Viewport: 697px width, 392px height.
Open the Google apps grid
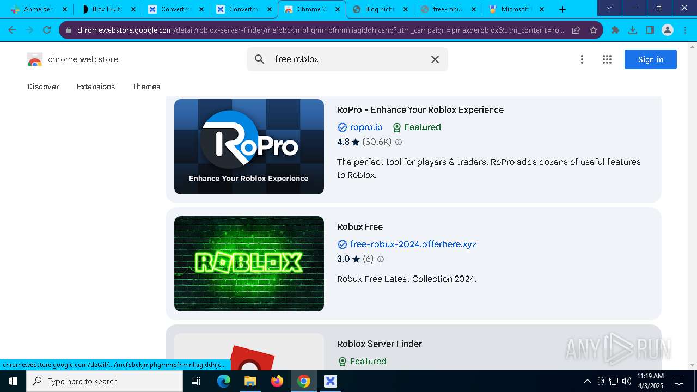click(607, 59)
